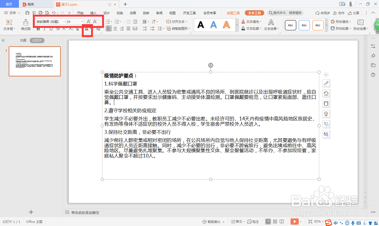Switch to the 插入 ribbon tab
The image size is (379, 226).
(93, 12)
